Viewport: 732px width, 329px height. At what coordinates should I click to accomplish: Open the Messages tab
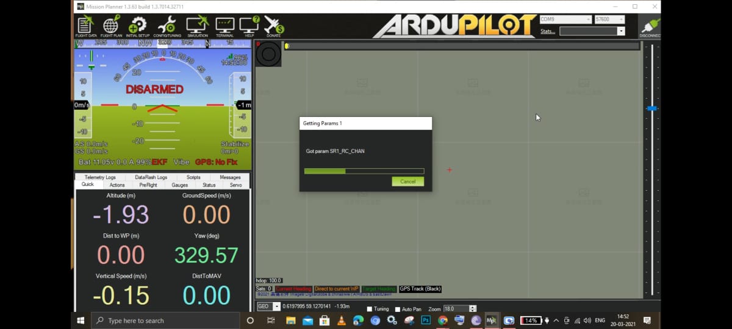[230, 177]
